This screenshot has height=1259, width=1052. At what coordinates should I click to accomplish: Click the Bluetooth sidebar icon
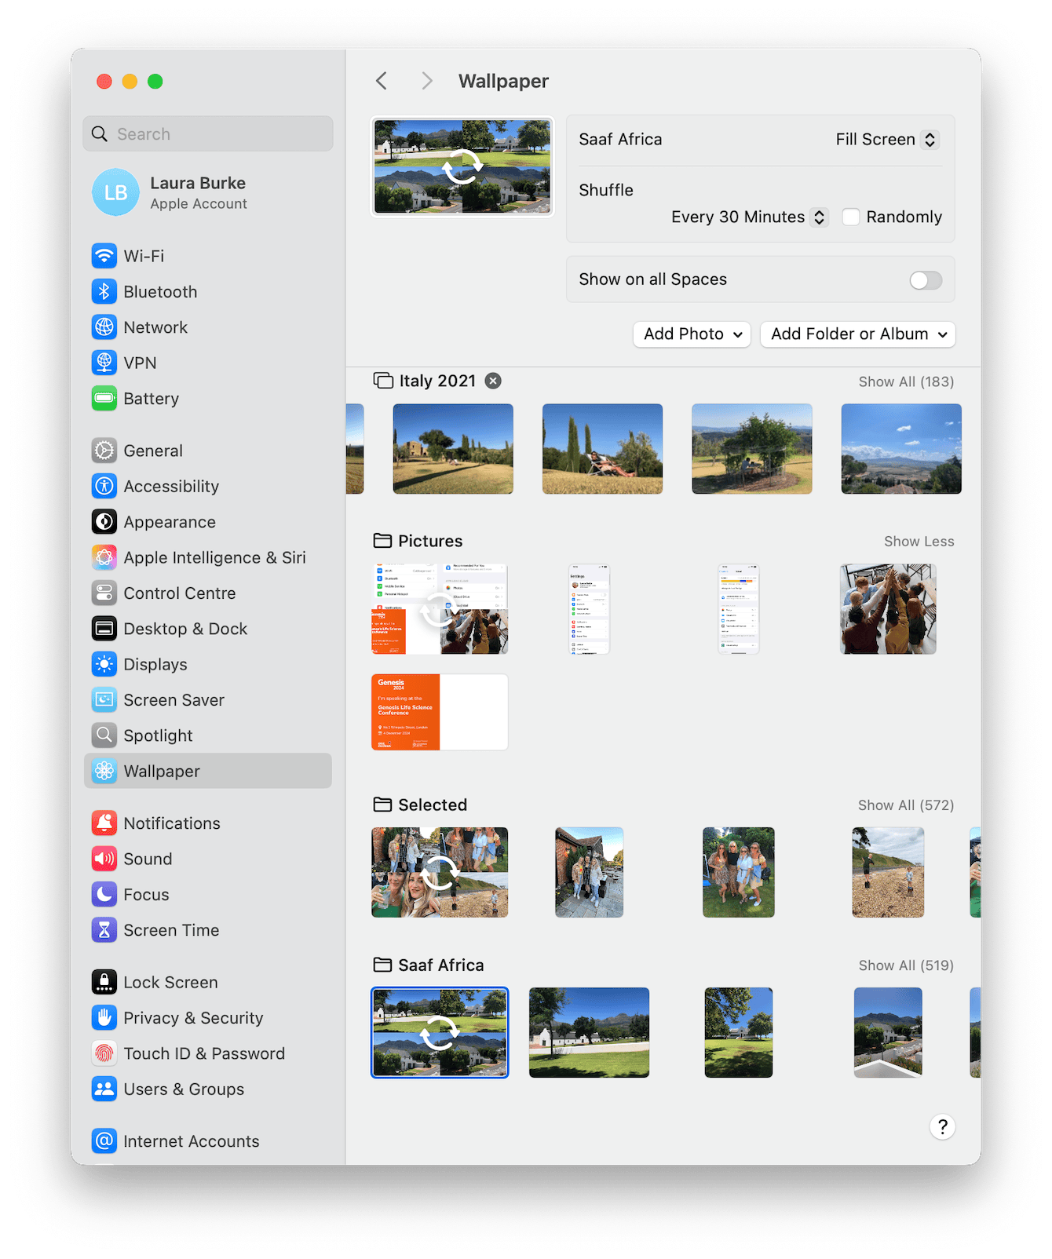(x=104, y=292)
